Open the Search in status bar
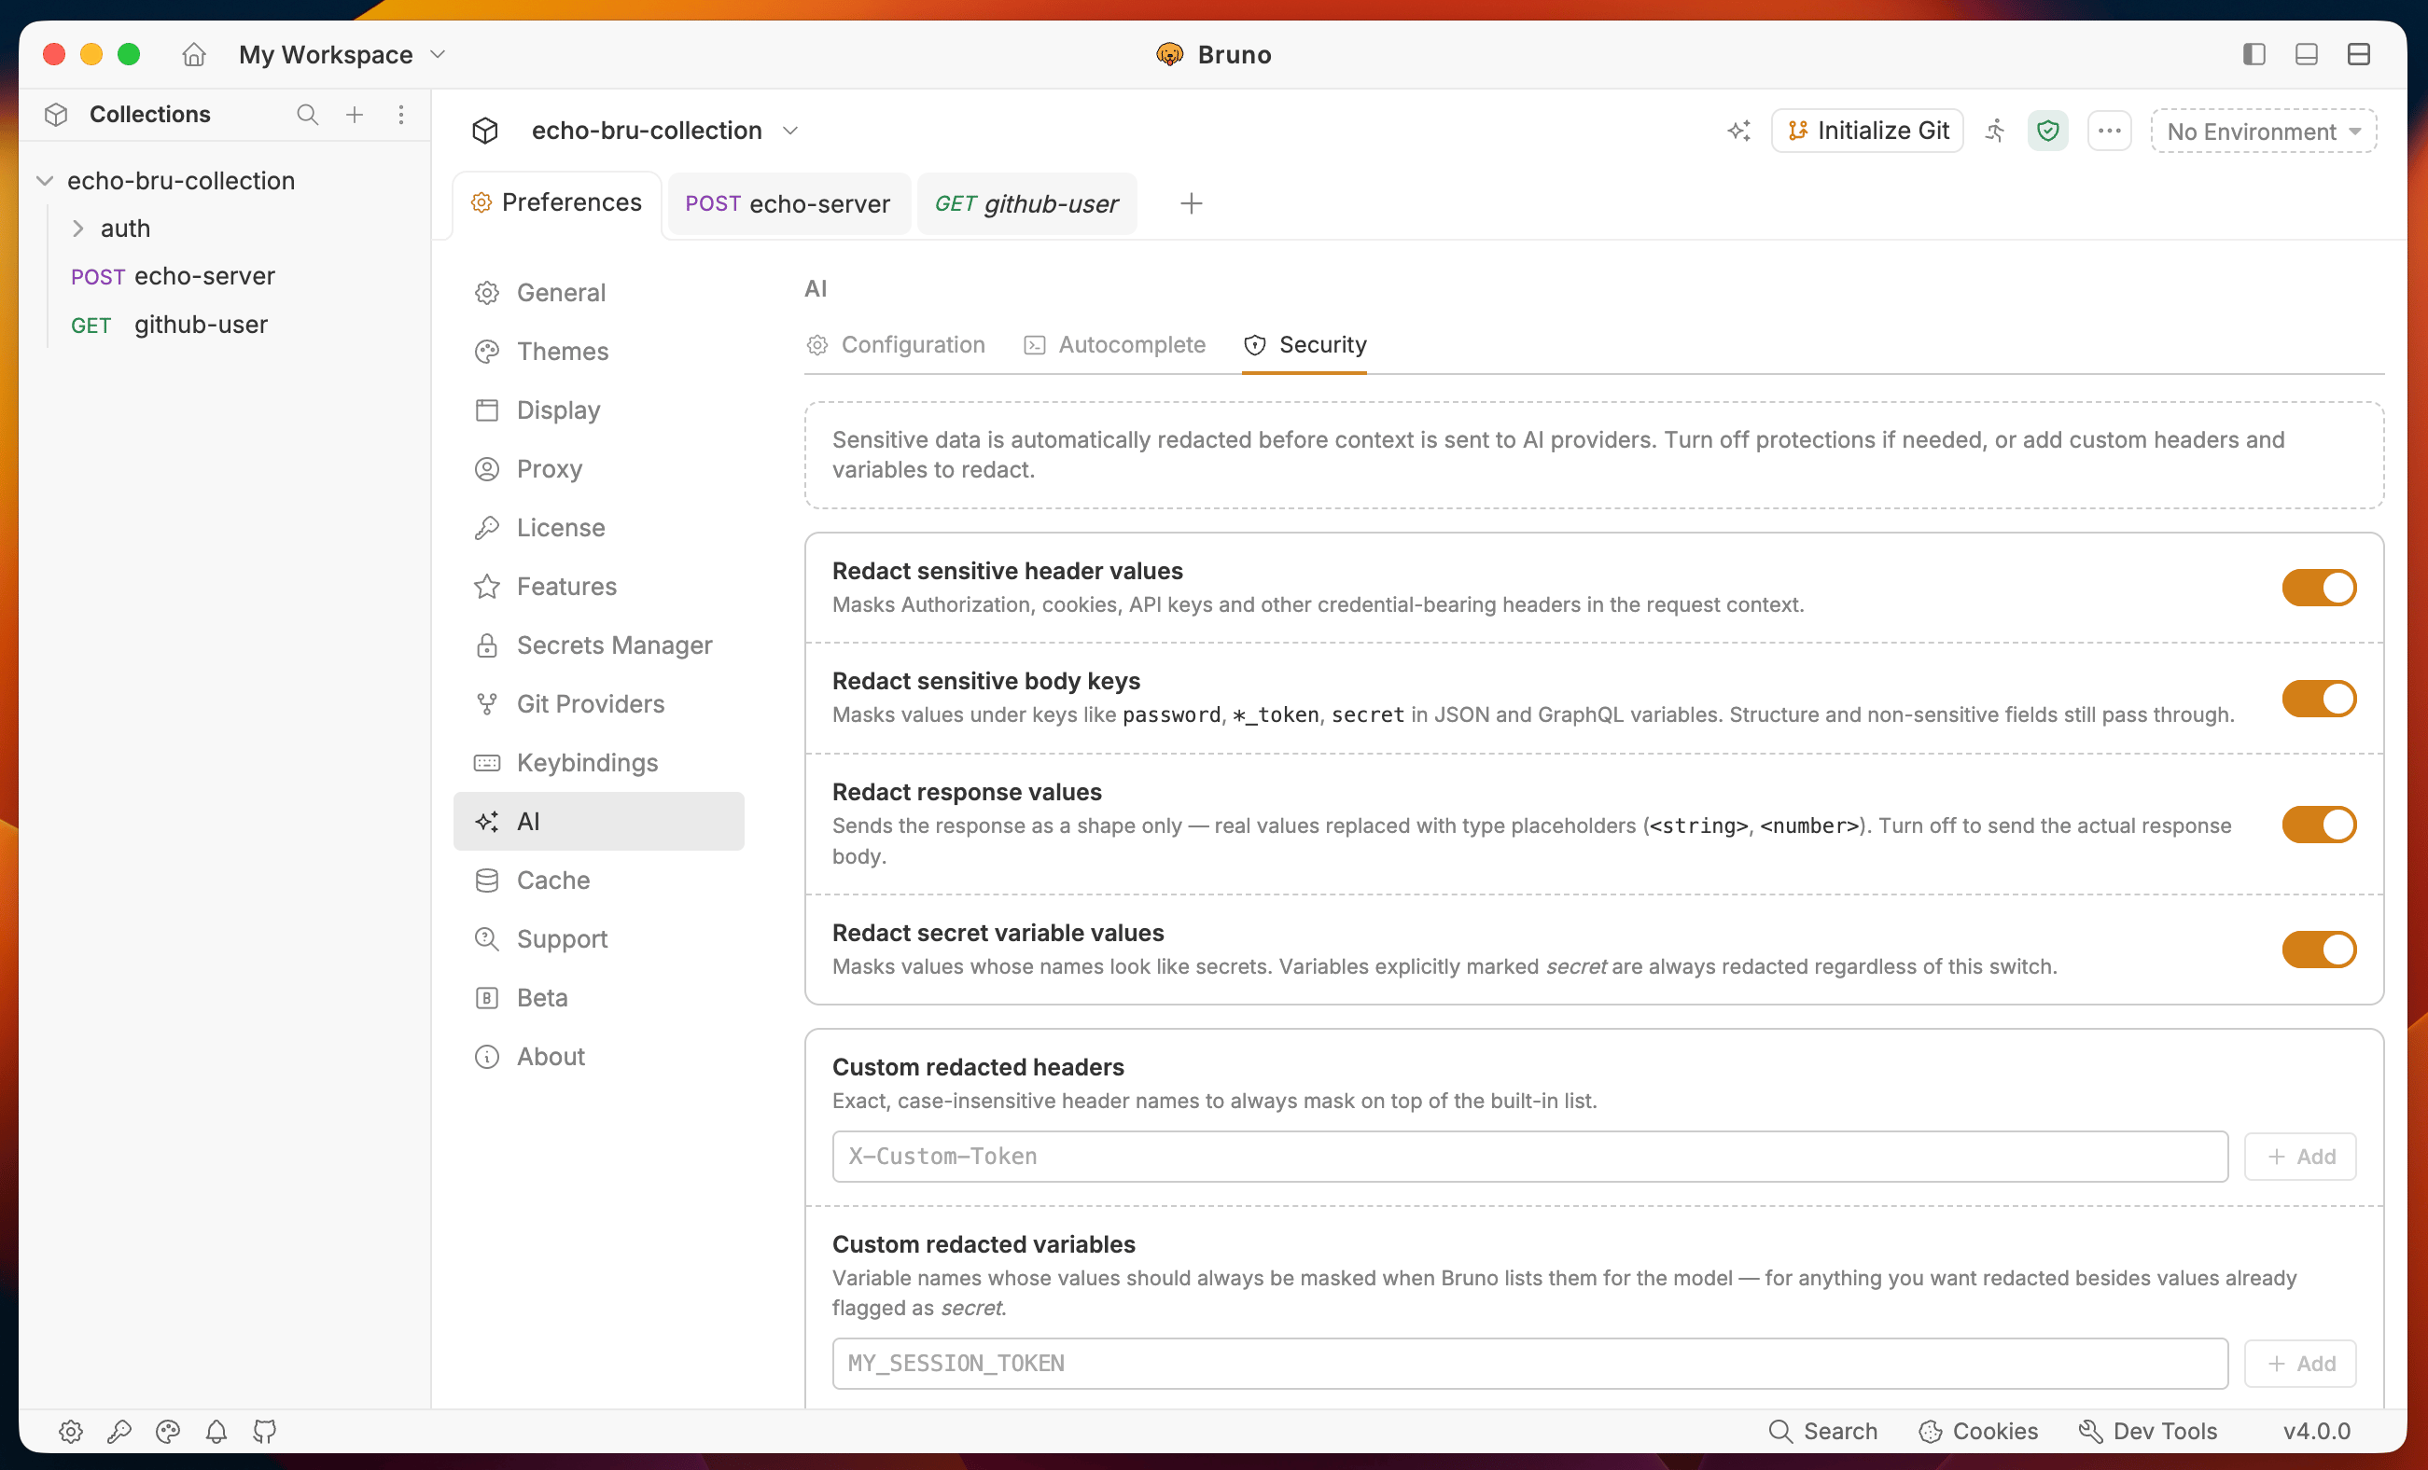The height and width of the screenshot is (1470, 2428). (x=1823, y=1431)
